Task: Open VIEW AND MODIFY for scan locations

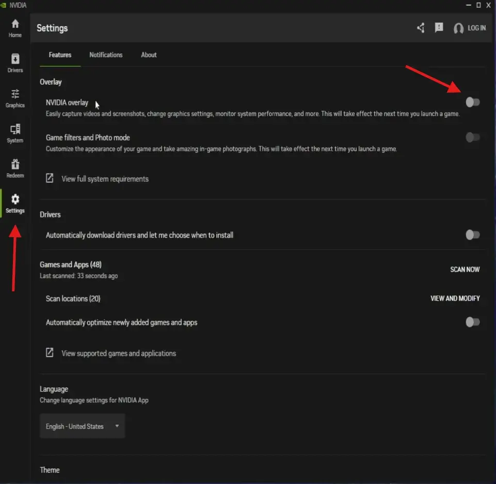Action: tap(455, 298)
